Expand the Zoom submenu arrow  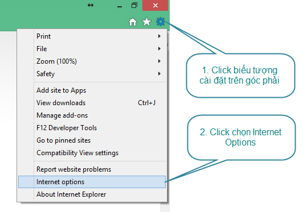coord(159,61)
